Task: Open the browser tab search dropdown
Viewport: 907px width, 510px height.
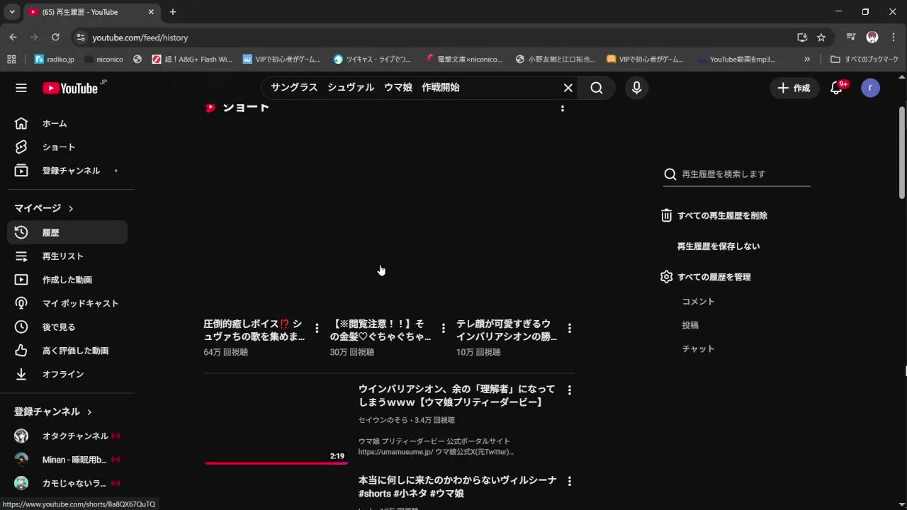Action: coord(11,12)
